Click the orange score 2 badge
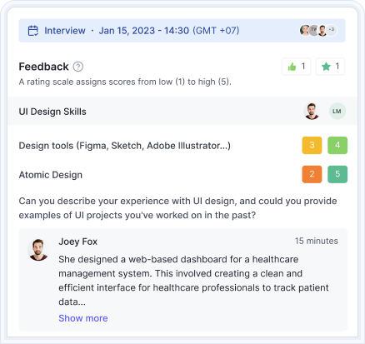Viewport: 365px width, 344px height. (x=312, y=174)
